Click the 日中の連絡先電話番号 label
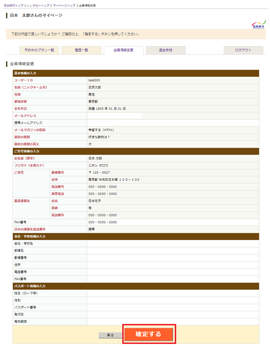Image resolution: width=270 pixels, height=348 pixels. pos(30,229)
